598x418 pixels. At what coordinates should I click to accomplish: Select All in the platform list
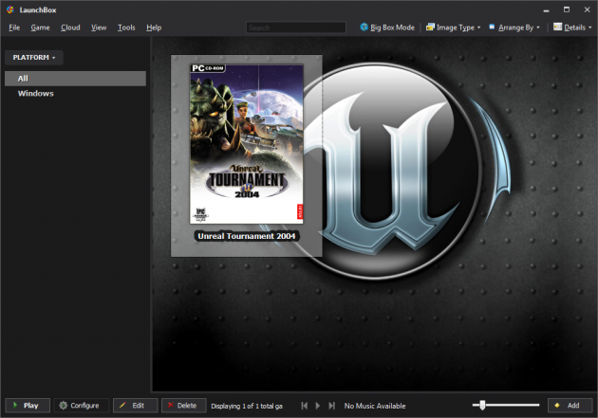pos(23,78)
